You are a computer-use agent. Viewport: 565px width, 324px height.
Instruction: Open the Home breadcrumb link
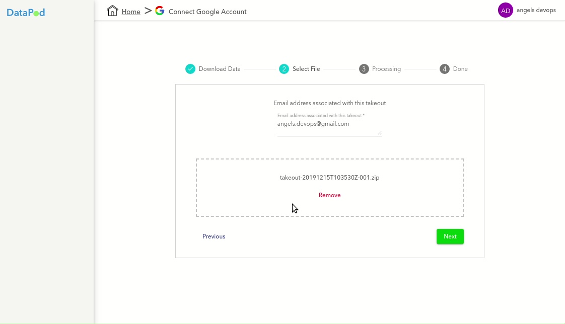click(131, 12)
